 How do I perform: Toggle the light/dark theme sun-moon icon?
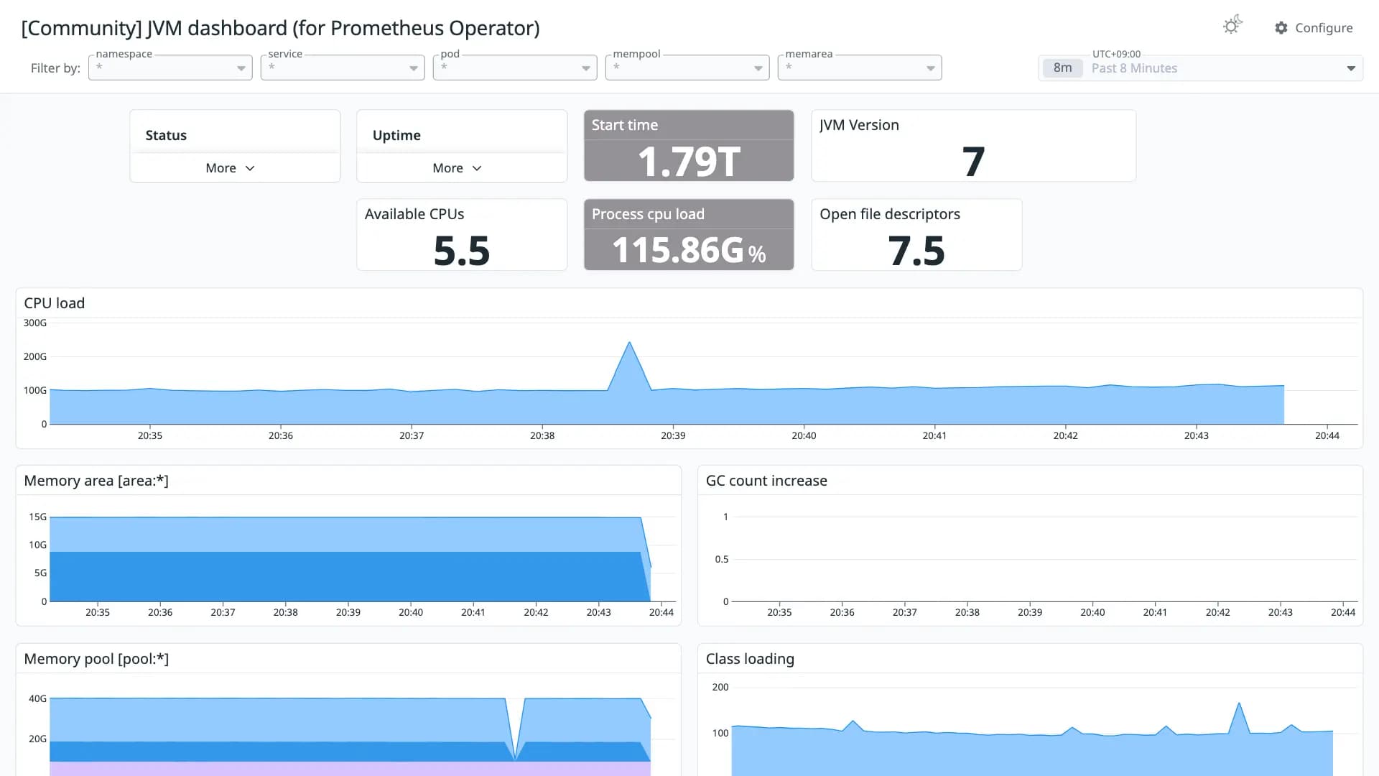(x=1232, y=25)
